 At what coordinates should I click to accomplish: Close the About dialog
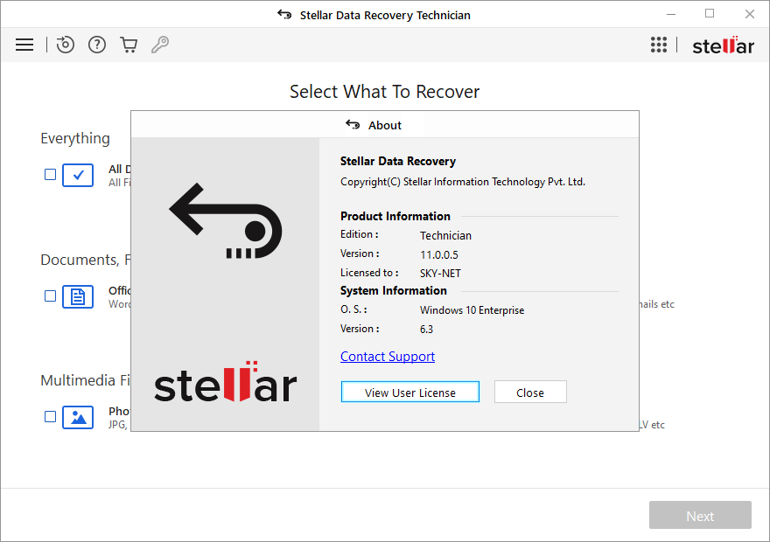pyautogui.click(x=530, y=392)
